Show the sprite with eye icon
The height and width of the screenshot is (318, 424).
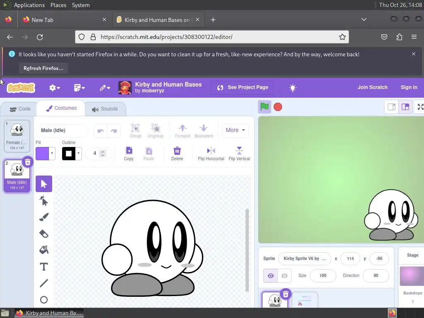(x=270, y=275)
